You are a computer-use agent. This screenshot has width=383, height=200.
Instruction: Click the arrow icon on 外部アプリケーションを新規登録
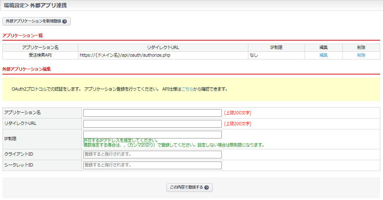[x=65, y=21]
